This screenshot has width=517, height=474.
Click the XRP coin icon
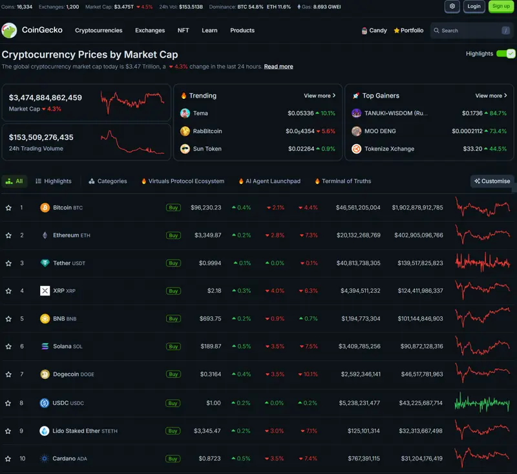coord(45,290)
